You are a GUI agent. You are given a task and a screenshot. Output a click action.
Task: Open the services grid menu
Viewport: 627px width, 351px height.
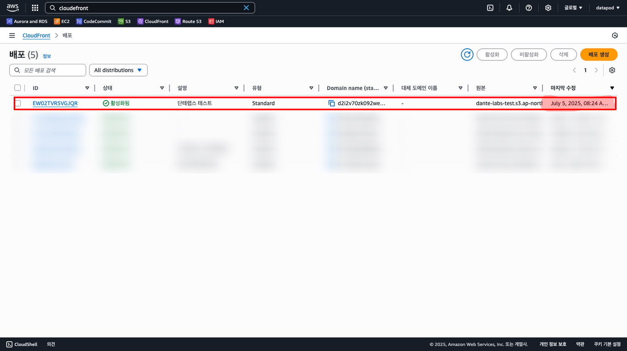click(35, 8)
